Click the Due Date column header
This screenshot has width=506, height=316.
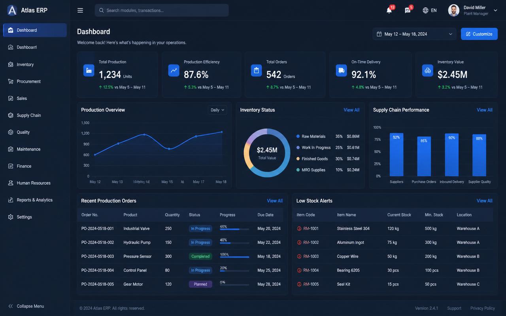[x=266, y=215]
